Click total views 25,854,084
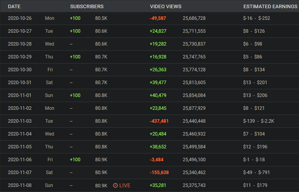 (194, 95)
